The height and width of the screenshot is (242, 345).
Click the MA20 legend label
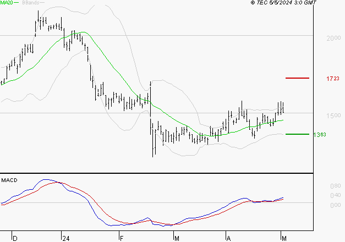(7, 3)
